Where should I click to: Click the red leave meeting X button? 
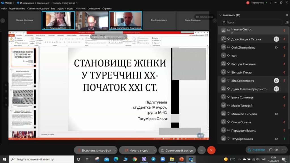[211, 150]
